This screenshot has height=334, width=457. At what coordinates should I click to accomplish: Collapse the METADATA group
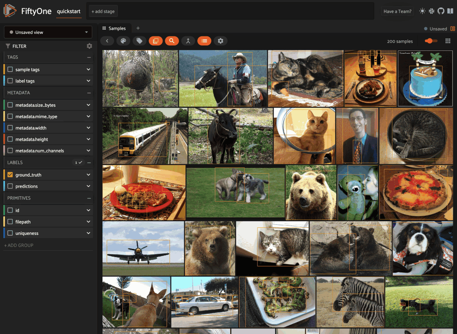click(89, 93)
